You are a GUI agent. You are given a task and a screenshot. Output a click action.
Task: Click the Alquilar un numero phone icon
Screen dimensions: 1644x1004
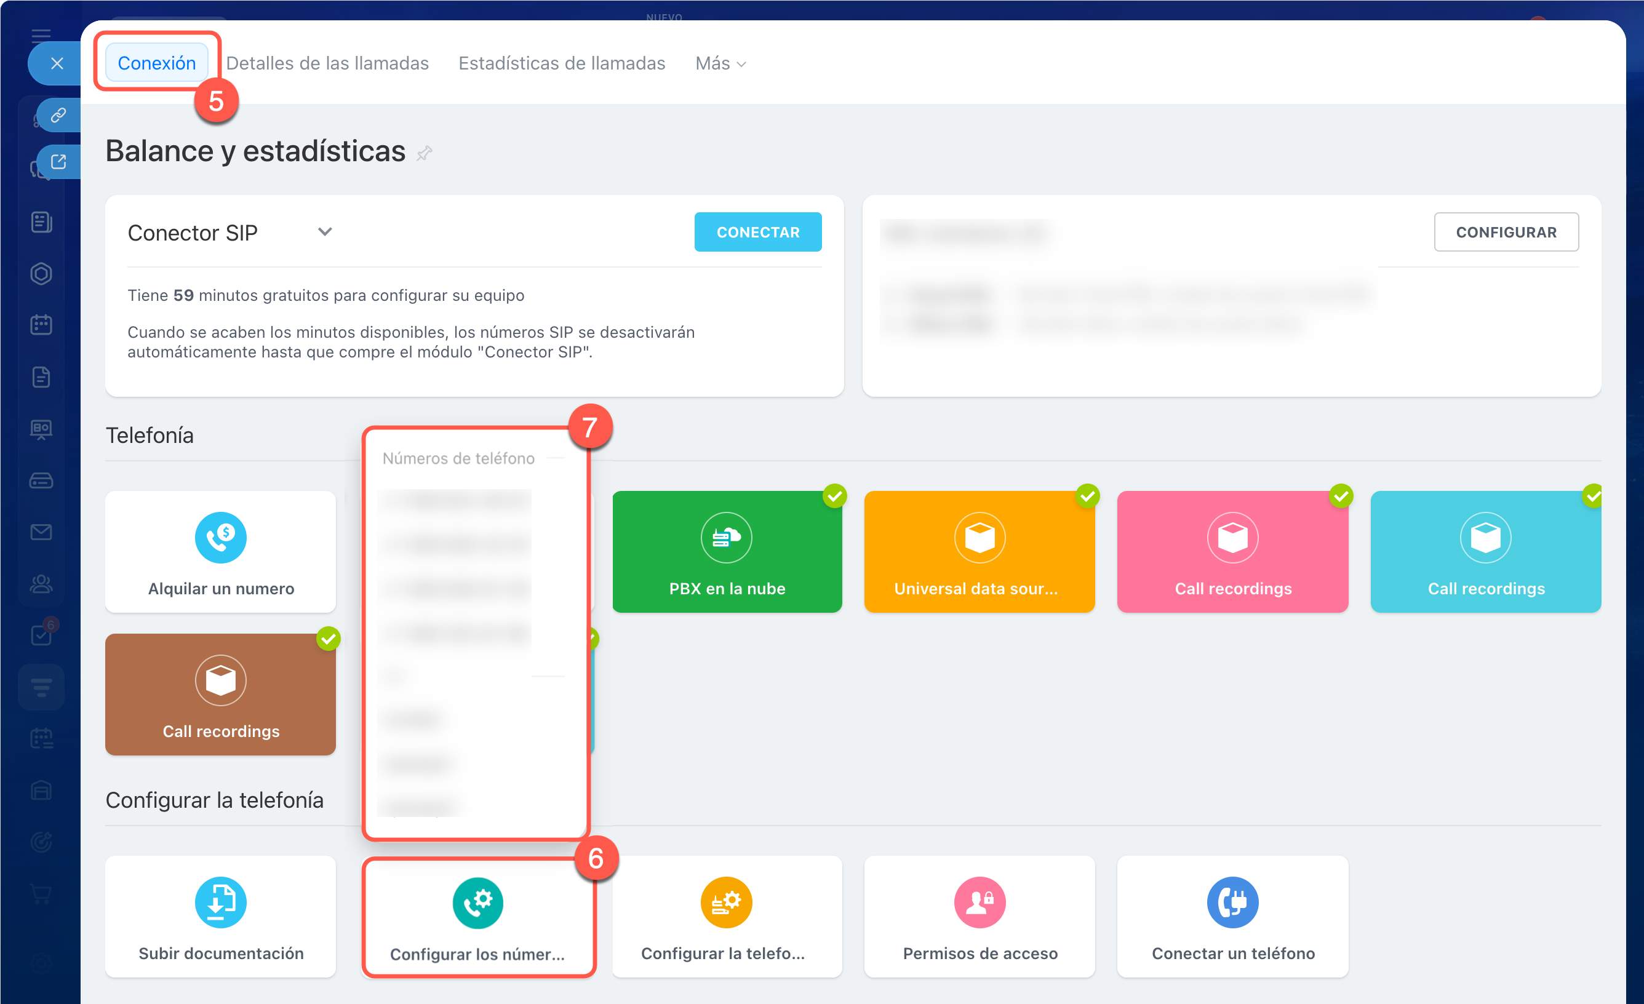point(220,537)
